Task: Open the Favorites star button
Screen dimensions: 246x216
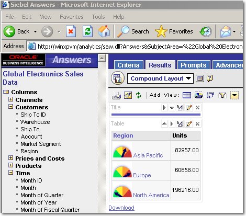Action: 174,31
